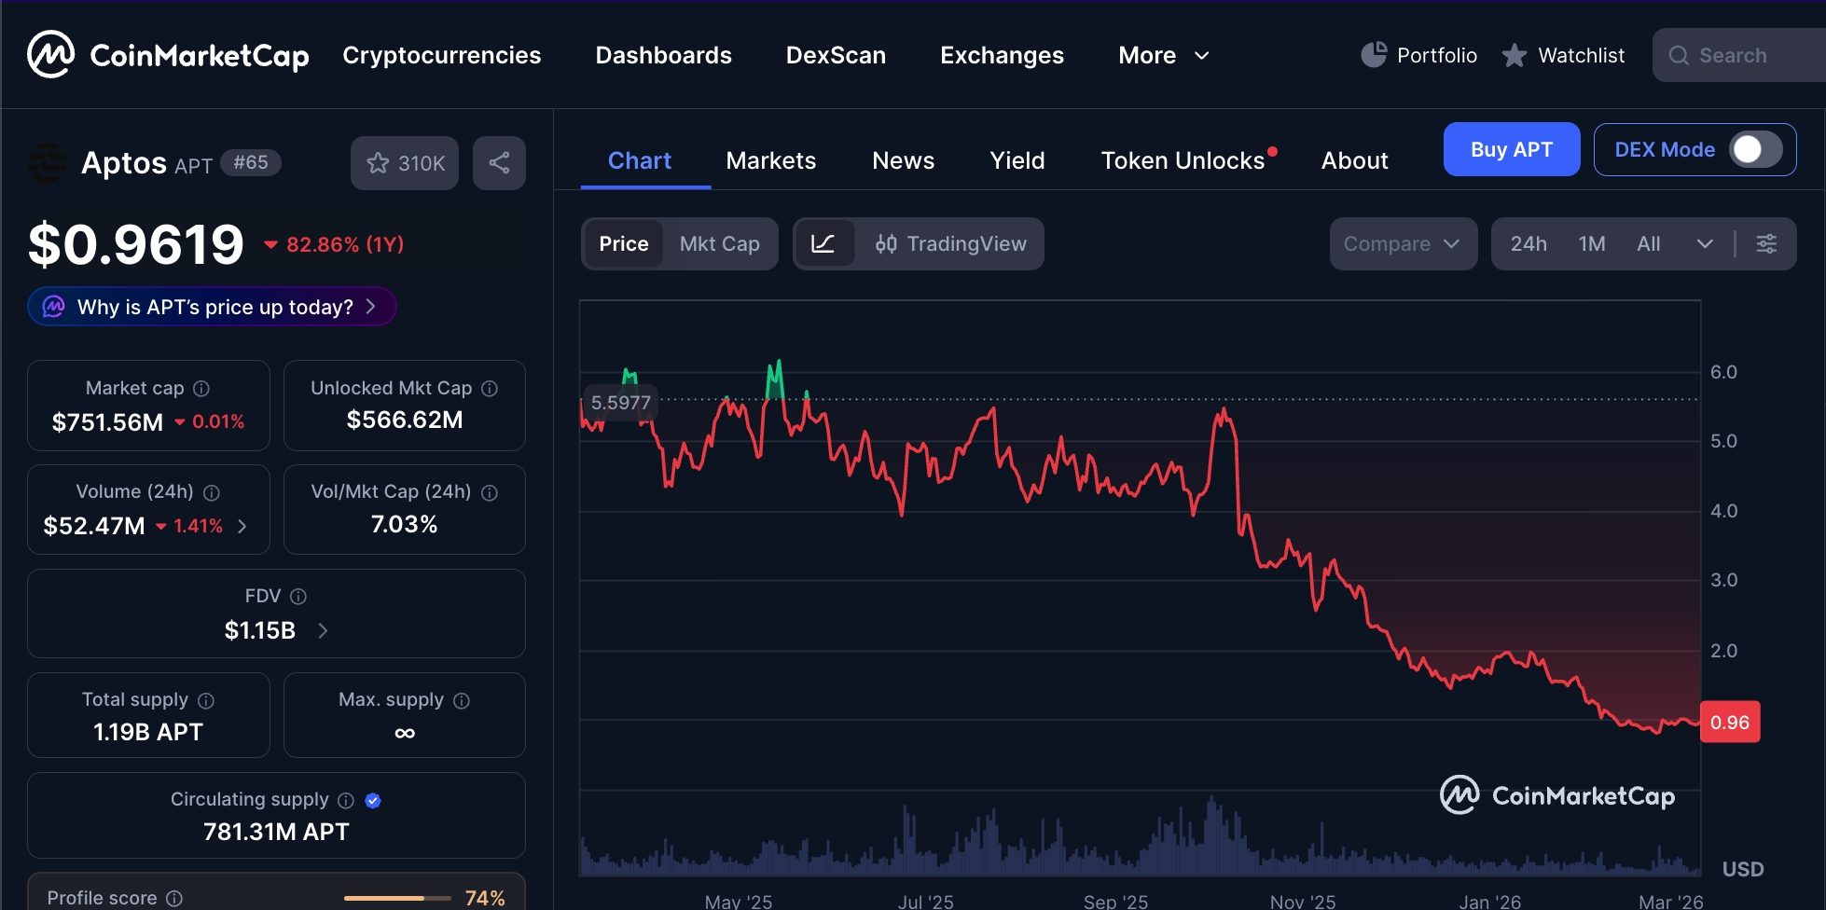Click FDV info icon
Image resolution: width=1826 pixels, height=910 pixels.
click(x=298, y=597)
